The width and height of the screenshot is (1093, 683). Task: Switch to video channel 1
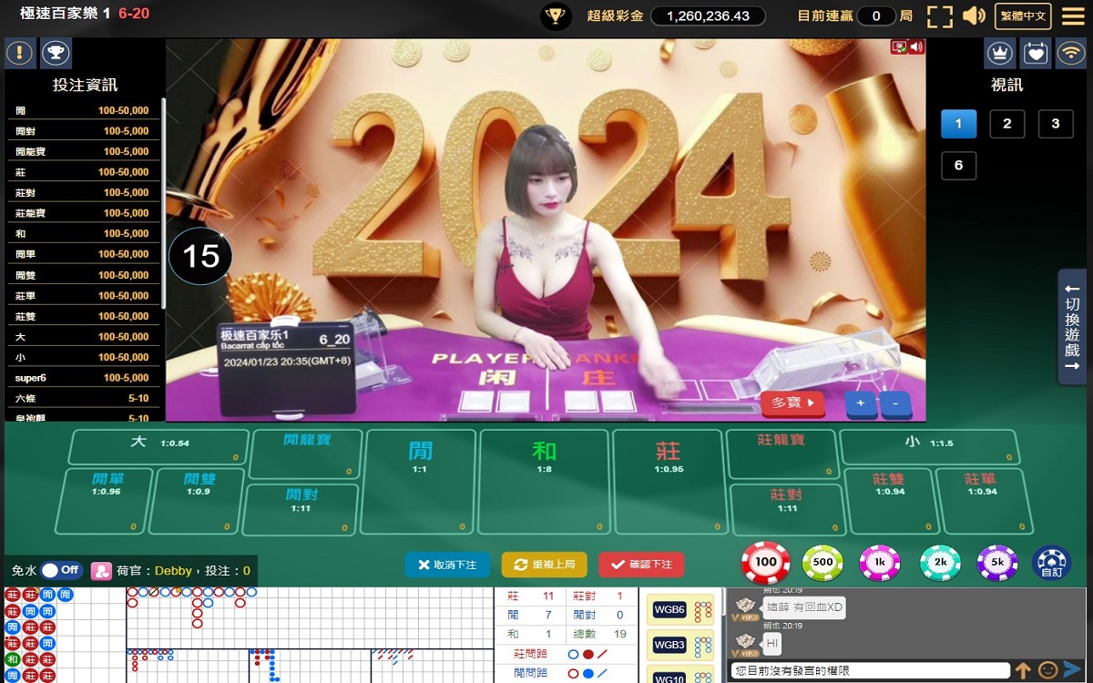pyautogui.click(x=958, y=124)
